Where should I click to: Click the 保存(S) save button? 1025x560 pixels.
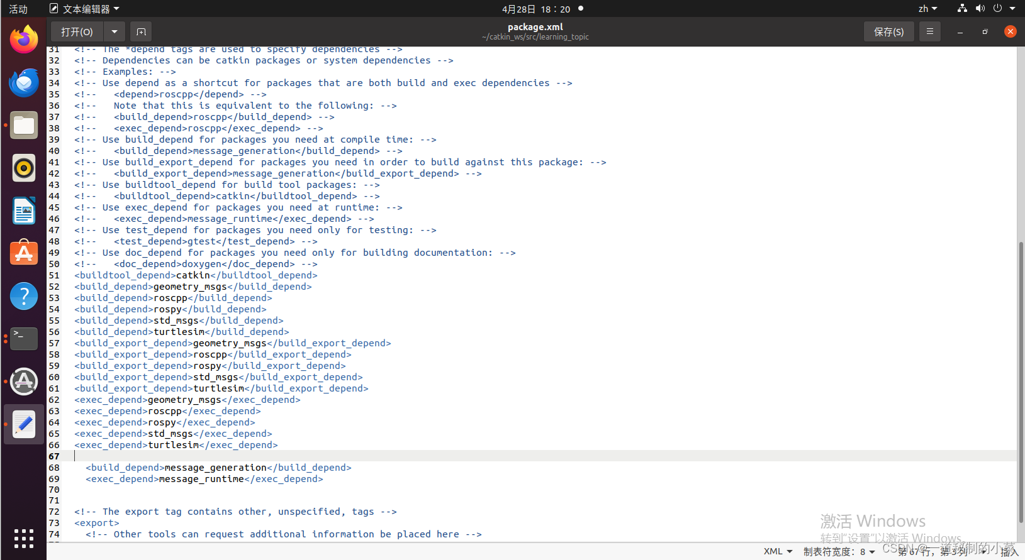click(888, 31)
